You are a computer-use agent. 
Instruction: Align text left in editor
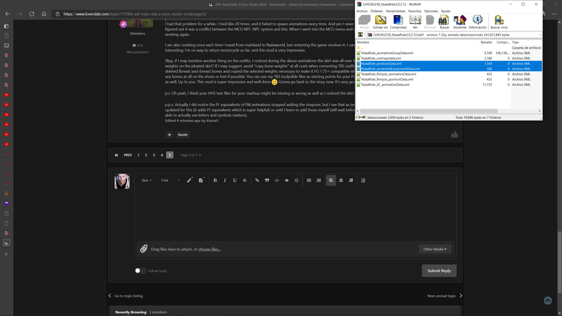pyautogui.click(x=331, y=180)
